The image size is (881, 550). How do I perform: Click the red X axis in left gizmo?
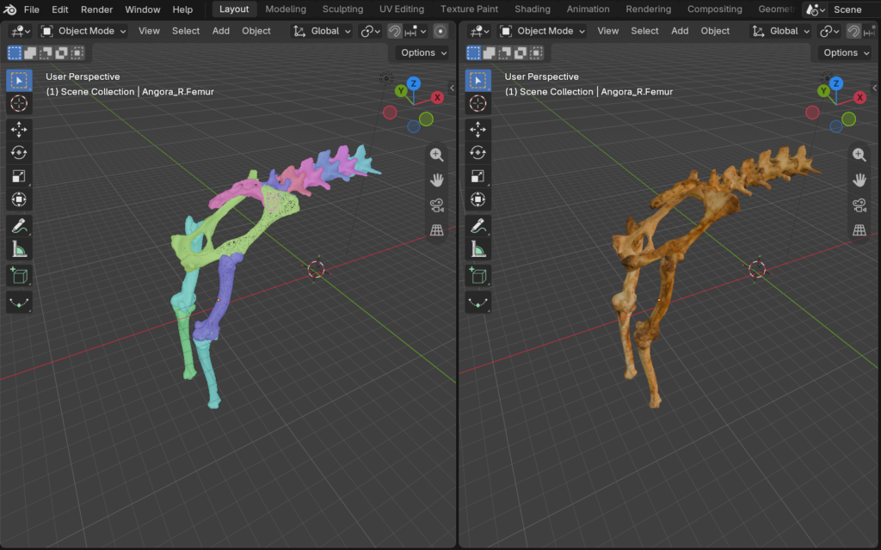(437, 98)
